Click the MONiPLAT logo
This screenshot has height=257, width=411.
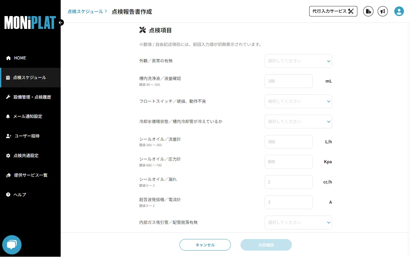[30, 23]
